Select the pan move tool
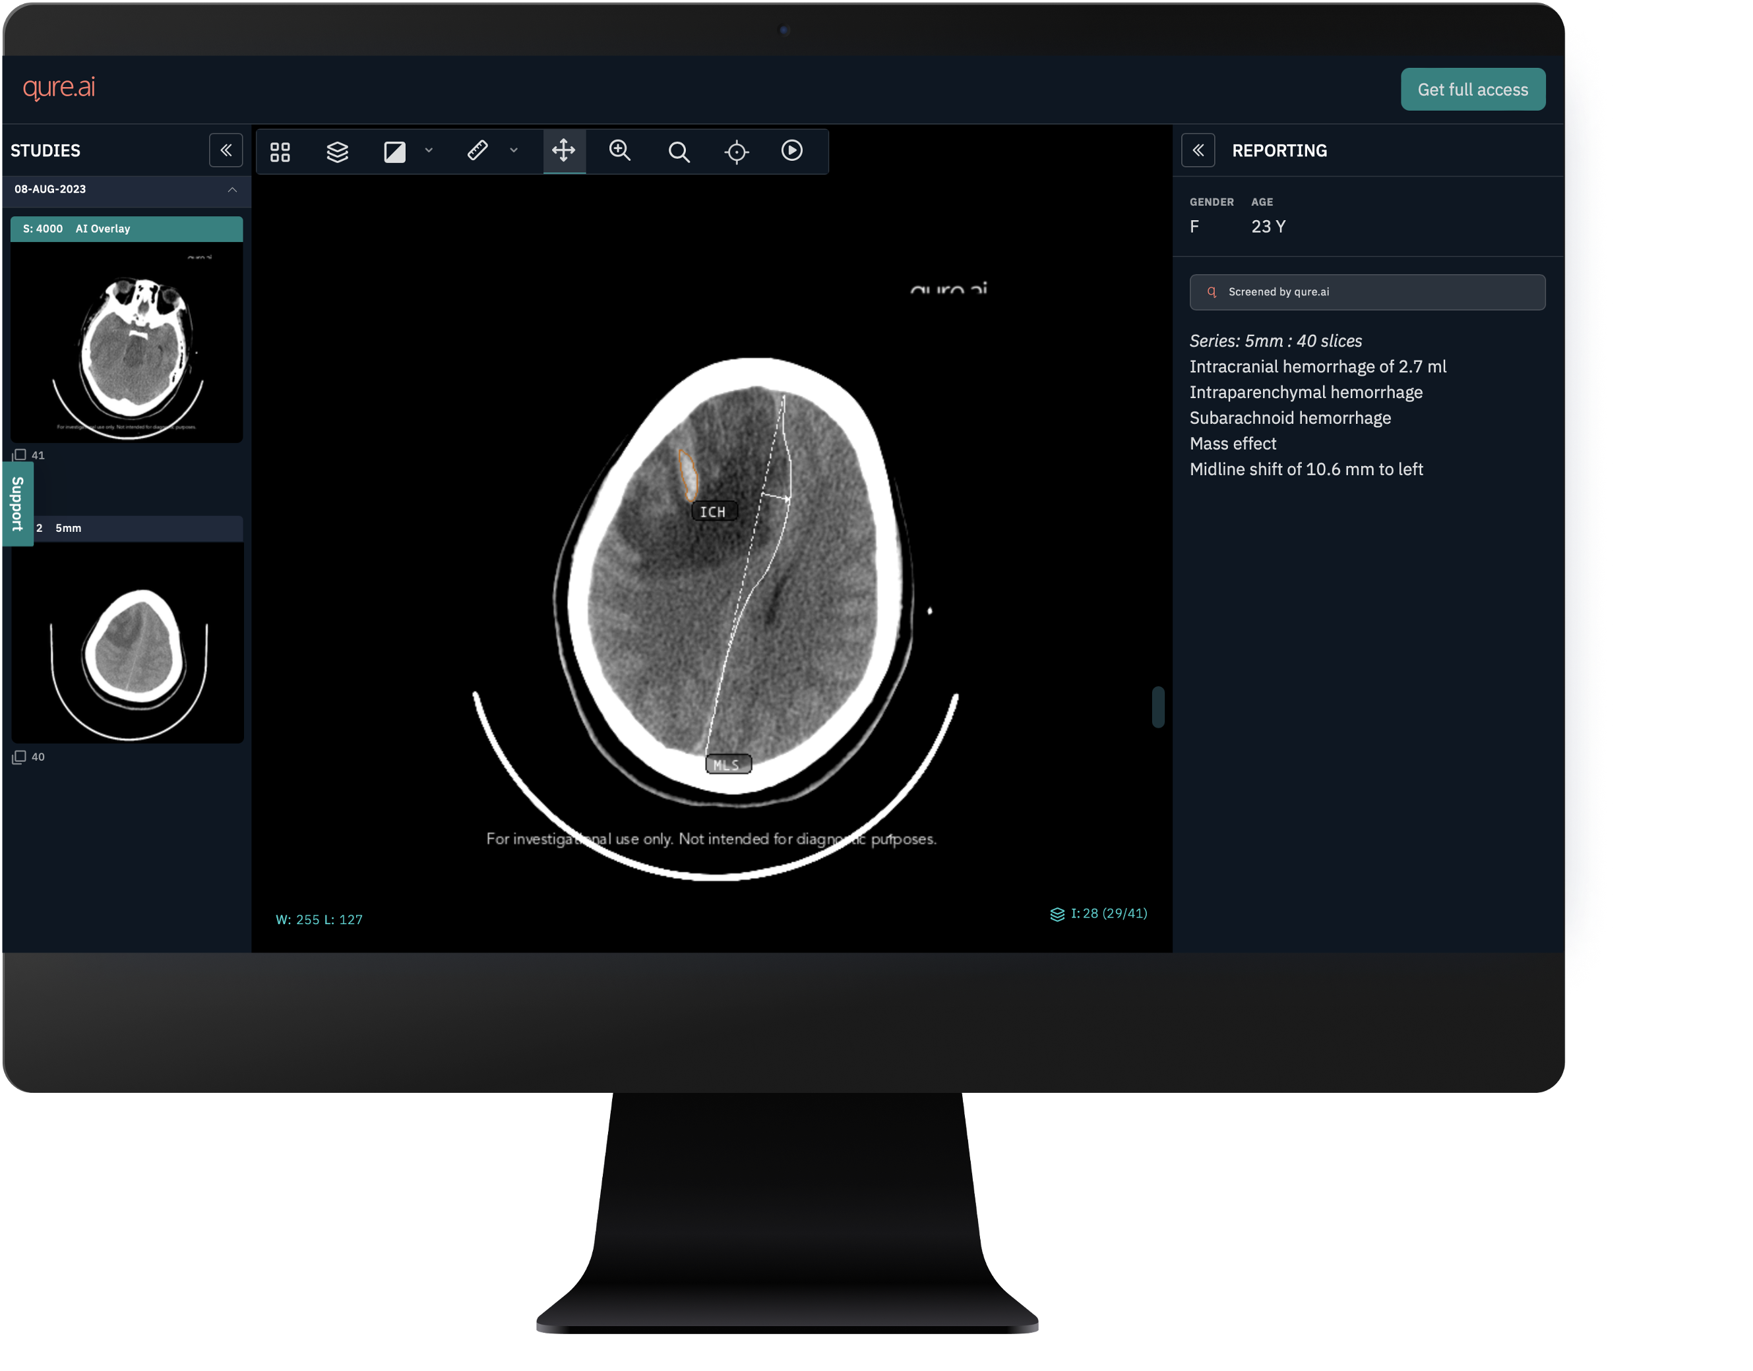Image resolution: width=1753 pixels, height=1371 pixels. point(564,150)
